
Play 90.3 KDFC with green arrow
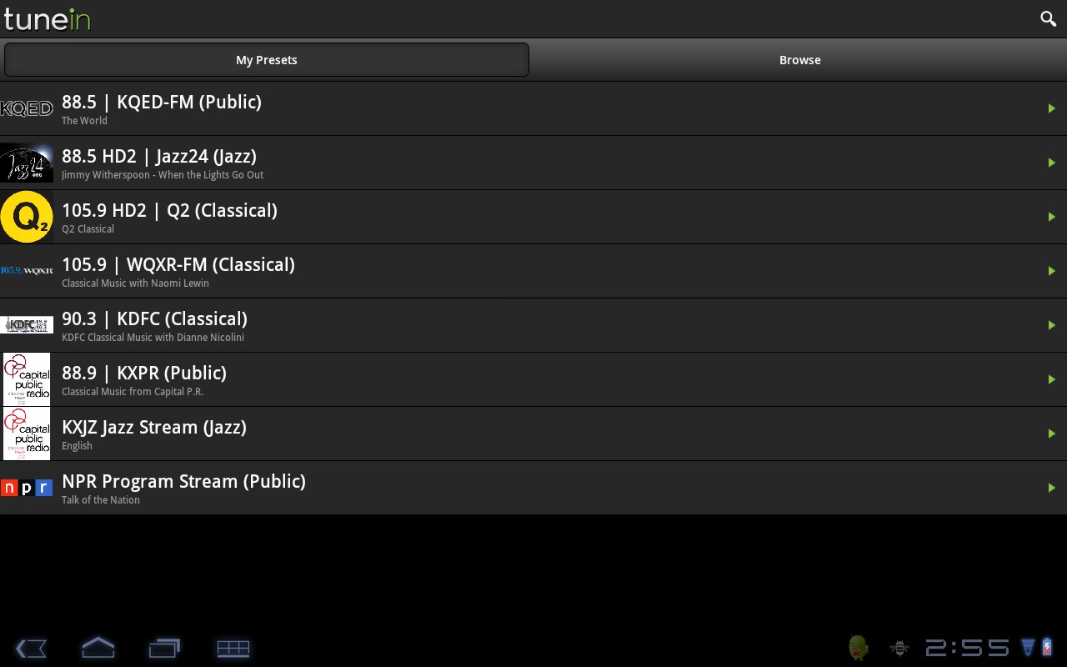pyautogui.click(x=1052, y=325)
